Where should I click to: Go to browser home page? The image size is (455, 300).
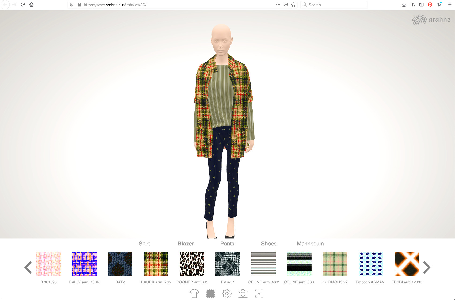[x=32, y=5]
